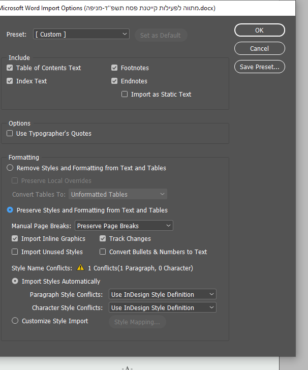Screen dimensions: 308x370
Task: Enable Table of Contents Text checkbox
Action: pos(10,68)
